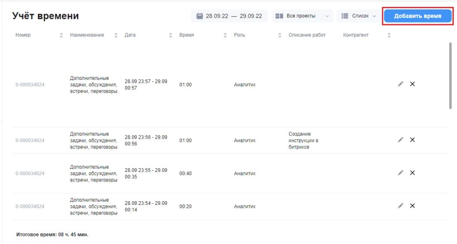Viewport: 457px width, 244px height.
Task: Click calendar icon in date range
Action: 199,16
